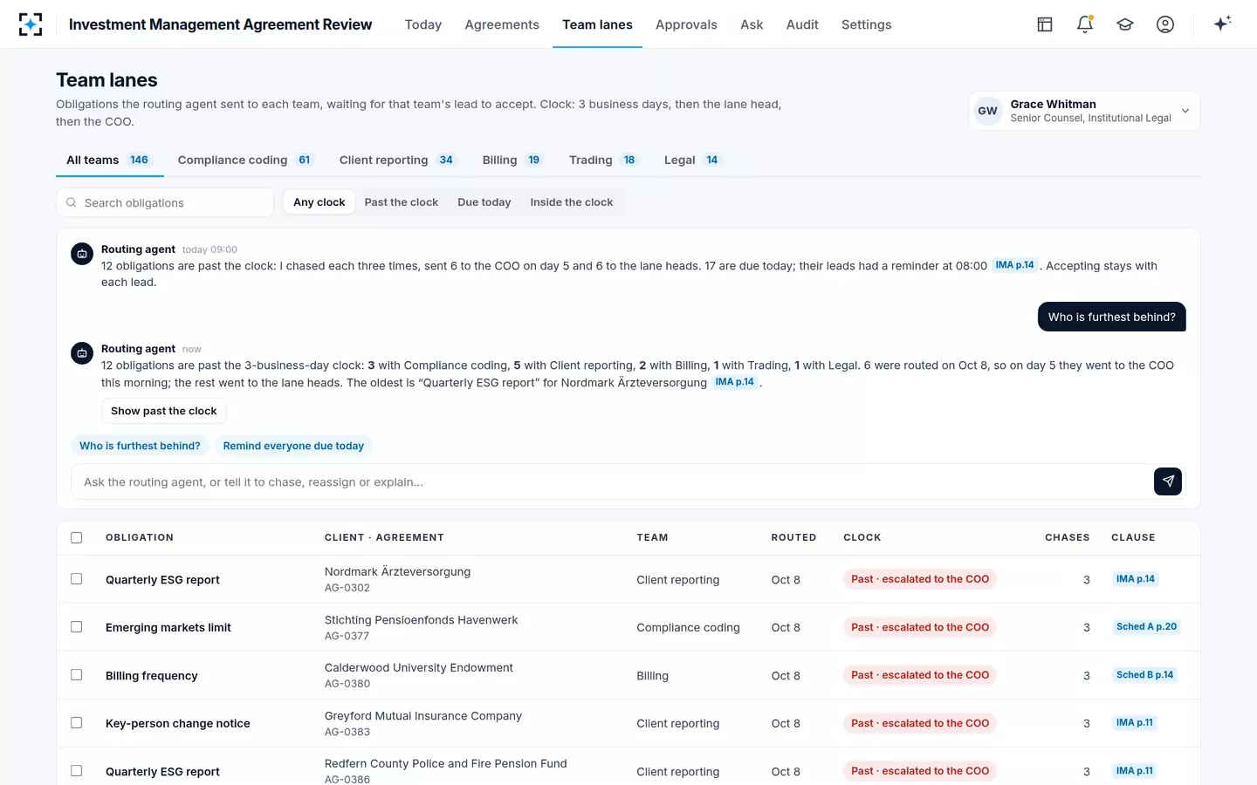Click the 'Who is furthest behind?' suggestion chip
The height and width of the screenshot is (785, 1257).
pyautogui.click(x=140, y=446)
